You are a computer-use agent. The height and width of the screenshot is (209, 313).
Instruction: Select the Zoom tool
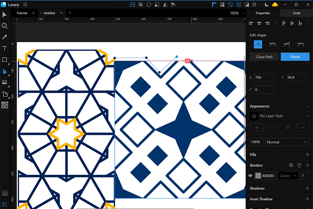(x=5, y=26)
